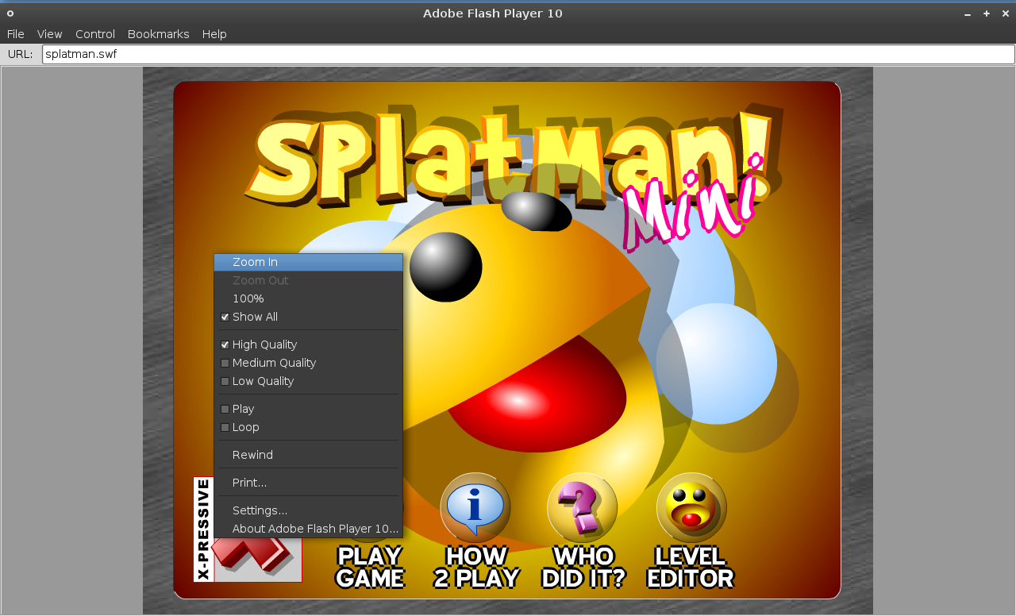Screen dimensions: 1016x616
Task: Click the Who Did It question mark icon
Action: (x=583, y=507)
